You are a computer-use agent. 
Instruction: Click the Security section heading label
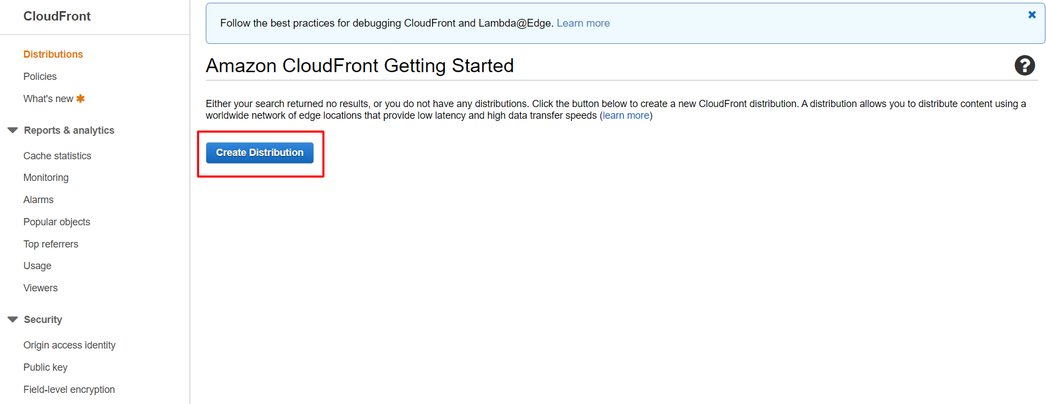pyautogui.click(x=43, y=320)
